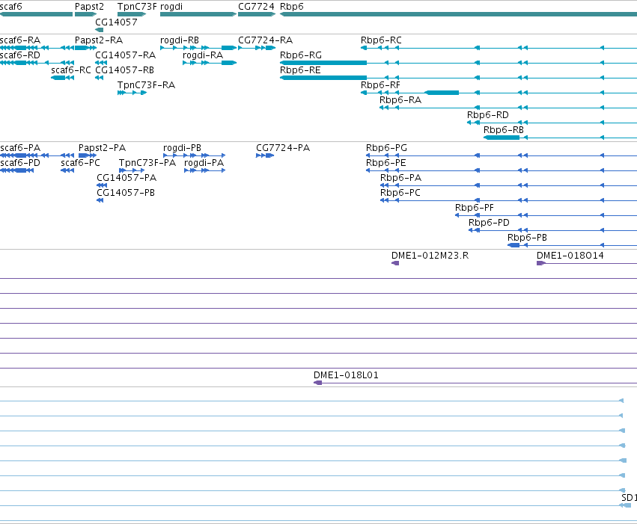637x524 pixels.
Task: Select the CG14057-PA protein label
Action: point(127,178)
